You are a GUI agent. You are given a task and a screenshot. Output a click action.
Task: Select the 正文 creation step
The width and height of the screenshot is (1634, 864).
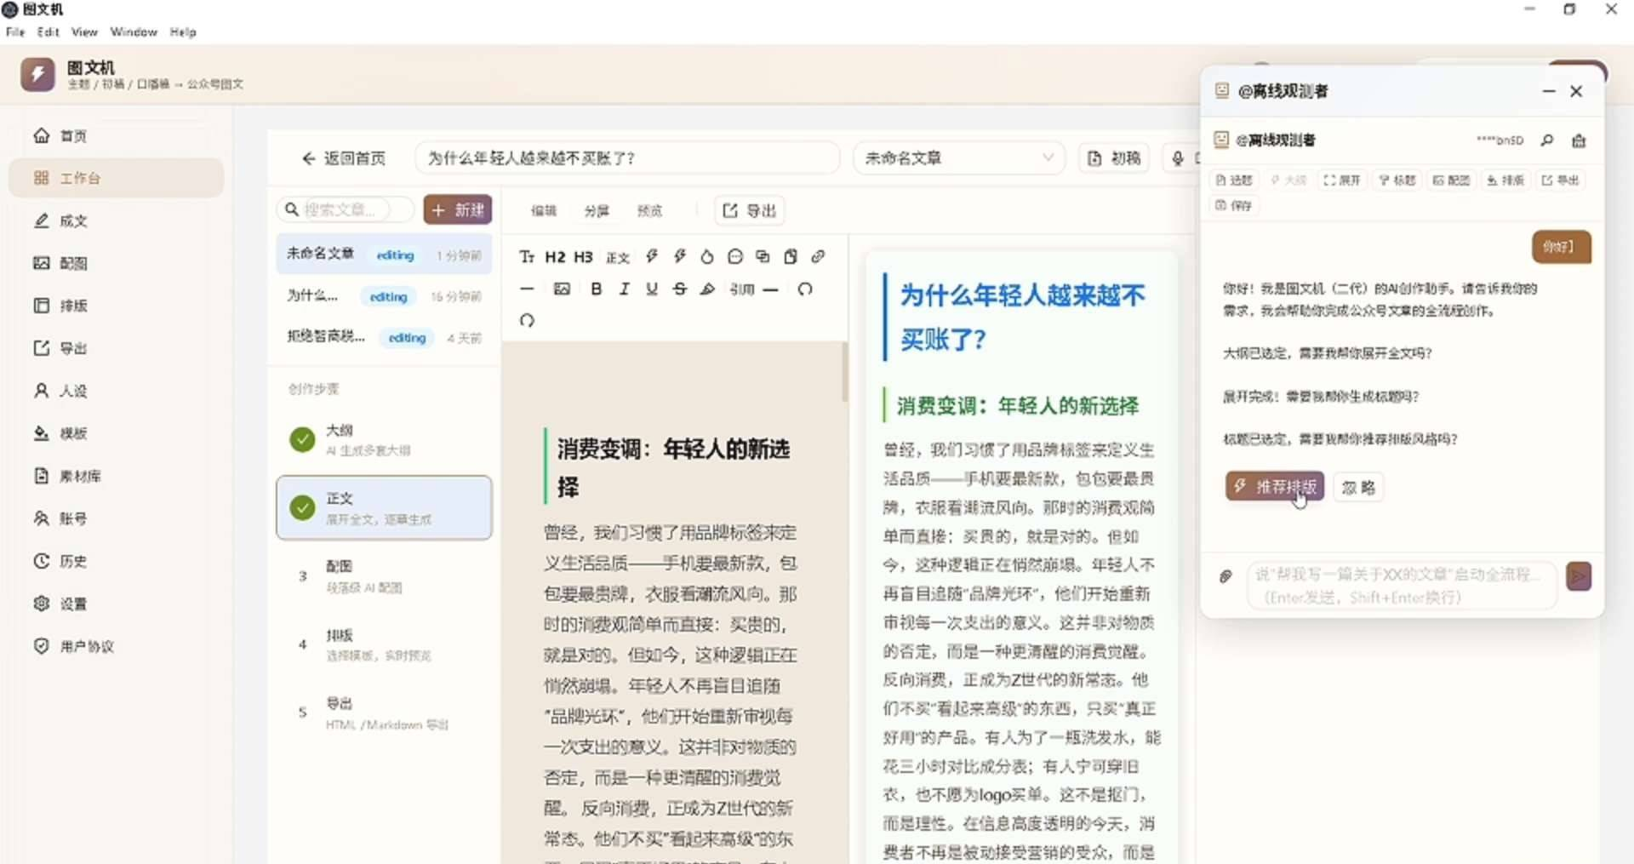tap(384, 507)
